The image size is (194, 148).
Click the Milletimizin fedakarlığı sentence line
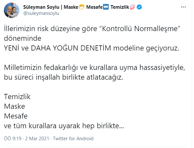pyautogui.click(x=95, y=68)
